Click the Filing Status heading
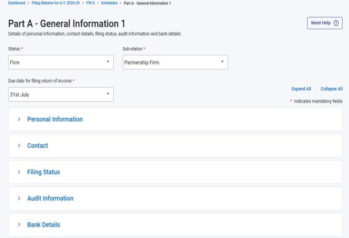Viewport: 349px width, 238px height. pyautogui.click(x=43, y=172)
